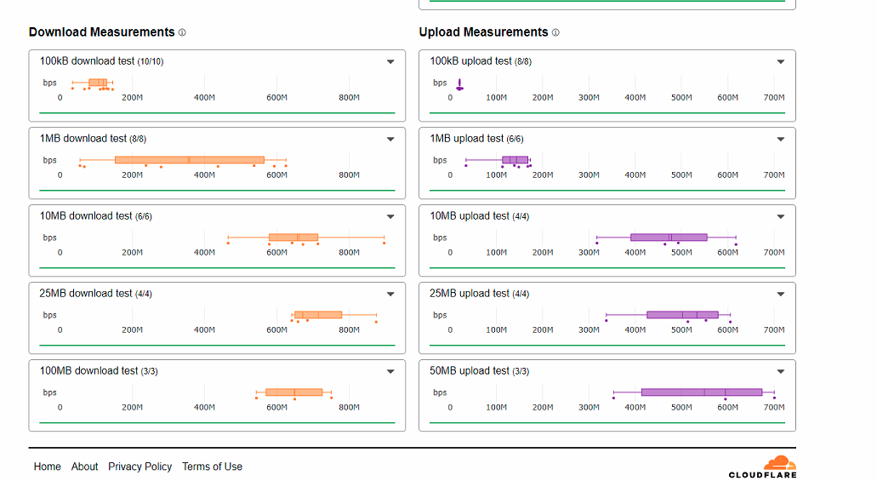Show the 10MB upload test details

pos(781,216)
